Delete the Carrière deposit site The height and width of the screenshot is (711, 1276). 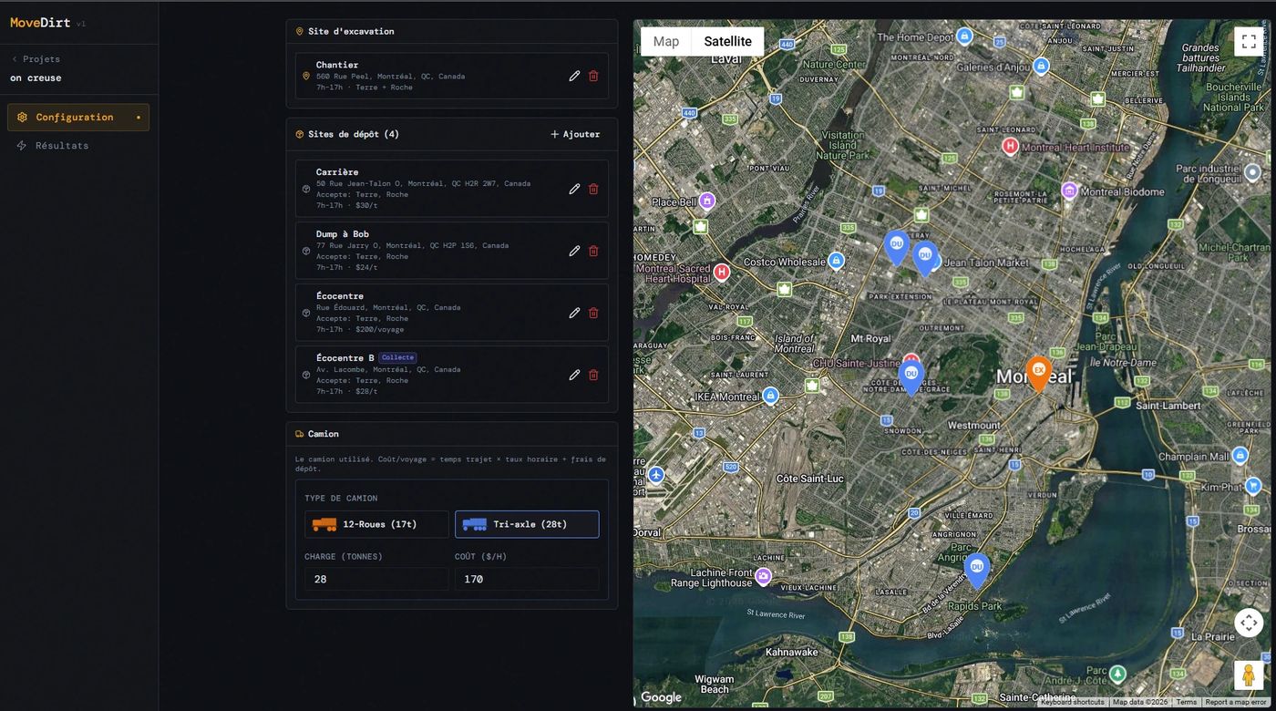pos(593,189)
